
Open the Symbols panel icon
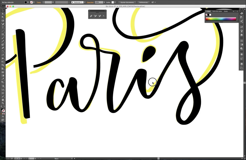tap(242, 35)
